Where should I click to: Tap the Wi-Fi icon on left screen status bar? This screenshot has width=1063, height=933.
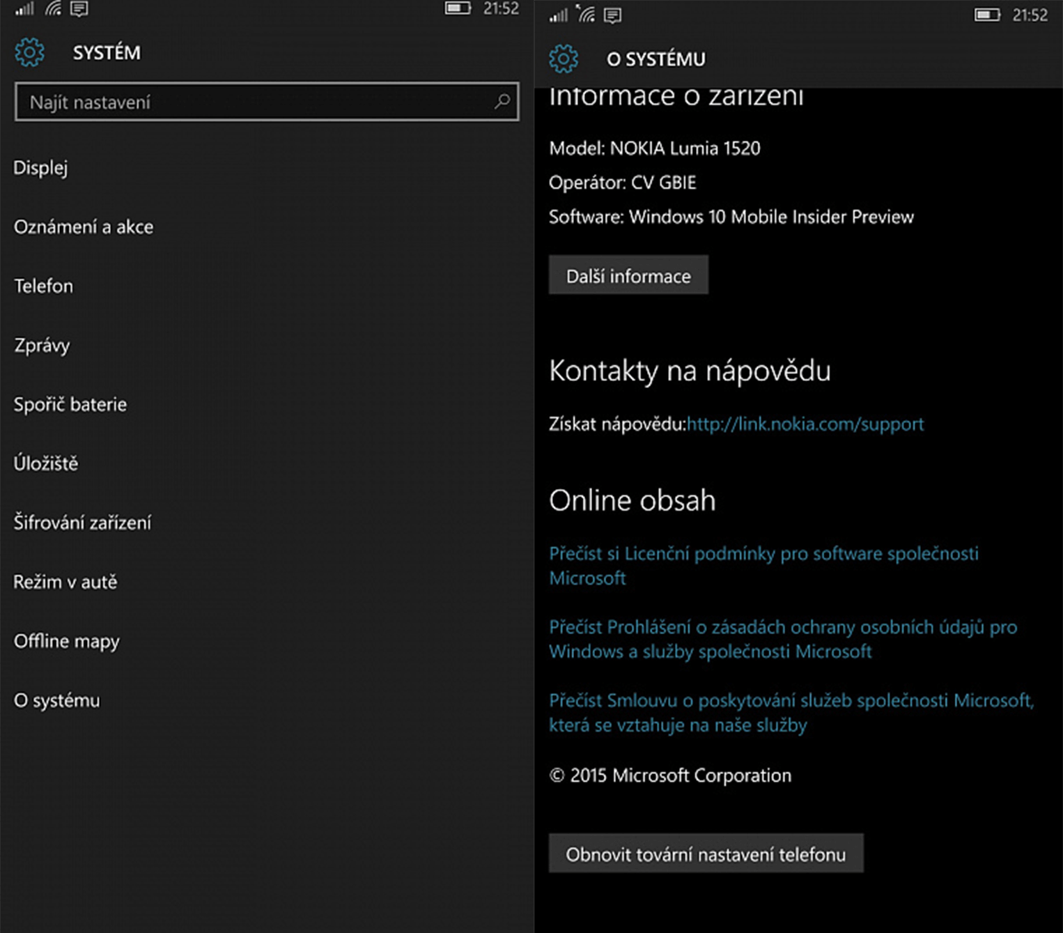pos(54,8)
